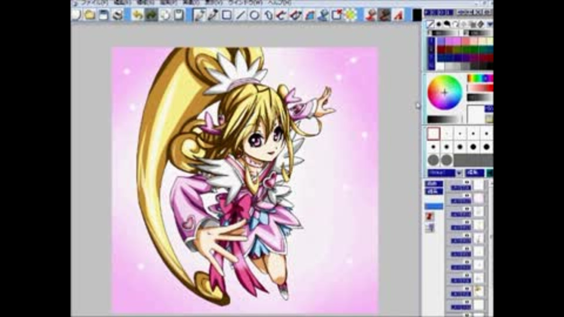Select the rectangle shape tool

[x=227, y=15]
